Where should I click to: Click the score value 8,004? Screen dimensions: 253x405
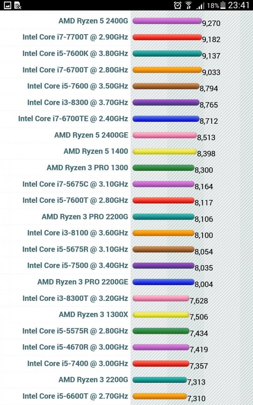tap(204, 284)
